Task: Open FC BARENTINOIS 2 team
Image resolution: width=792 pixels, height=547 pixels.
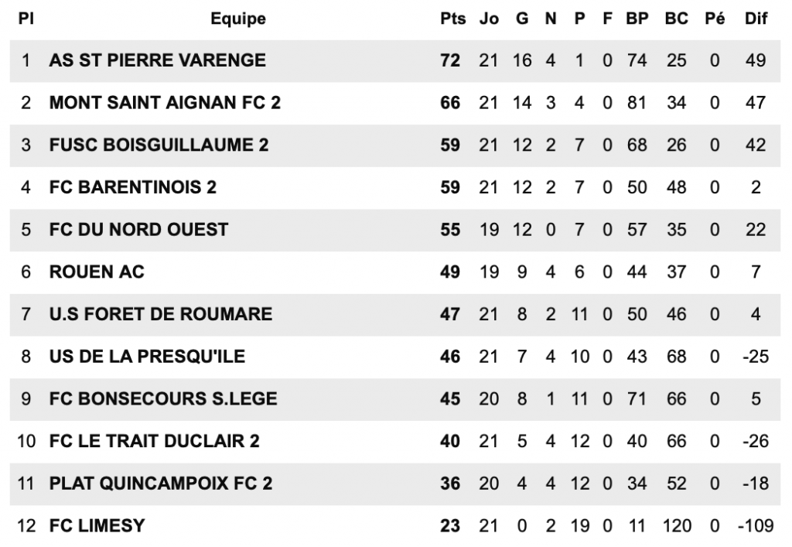Action: coord(133,187)
